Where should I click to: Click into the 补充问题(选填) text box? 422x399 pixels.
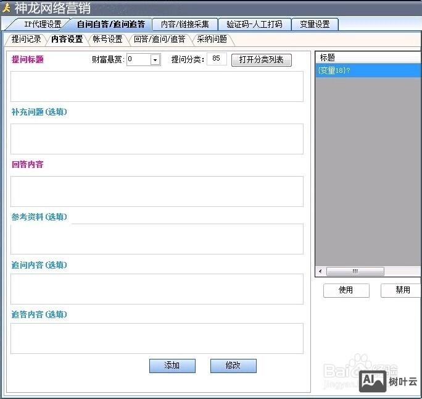coord(157,139)
